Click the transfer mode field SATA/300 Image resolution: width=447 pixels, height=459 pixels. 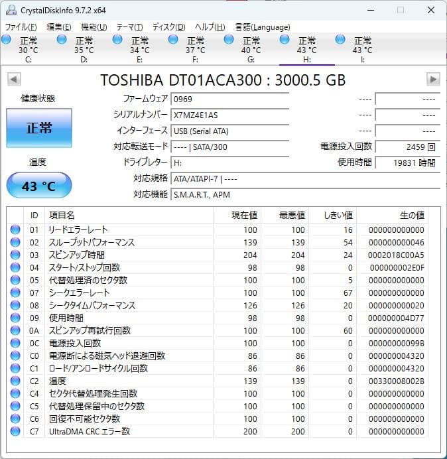[x=229, y=147]
